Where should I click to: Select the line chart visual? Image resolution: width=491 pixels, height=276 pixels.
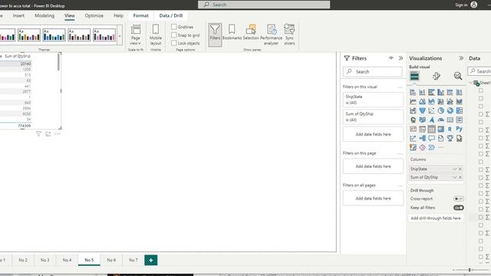coord(413,101)
